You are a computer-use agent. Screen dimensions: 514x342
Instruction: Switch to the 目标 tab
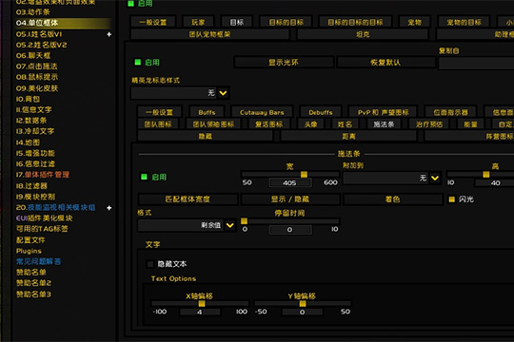pos(237,22)
